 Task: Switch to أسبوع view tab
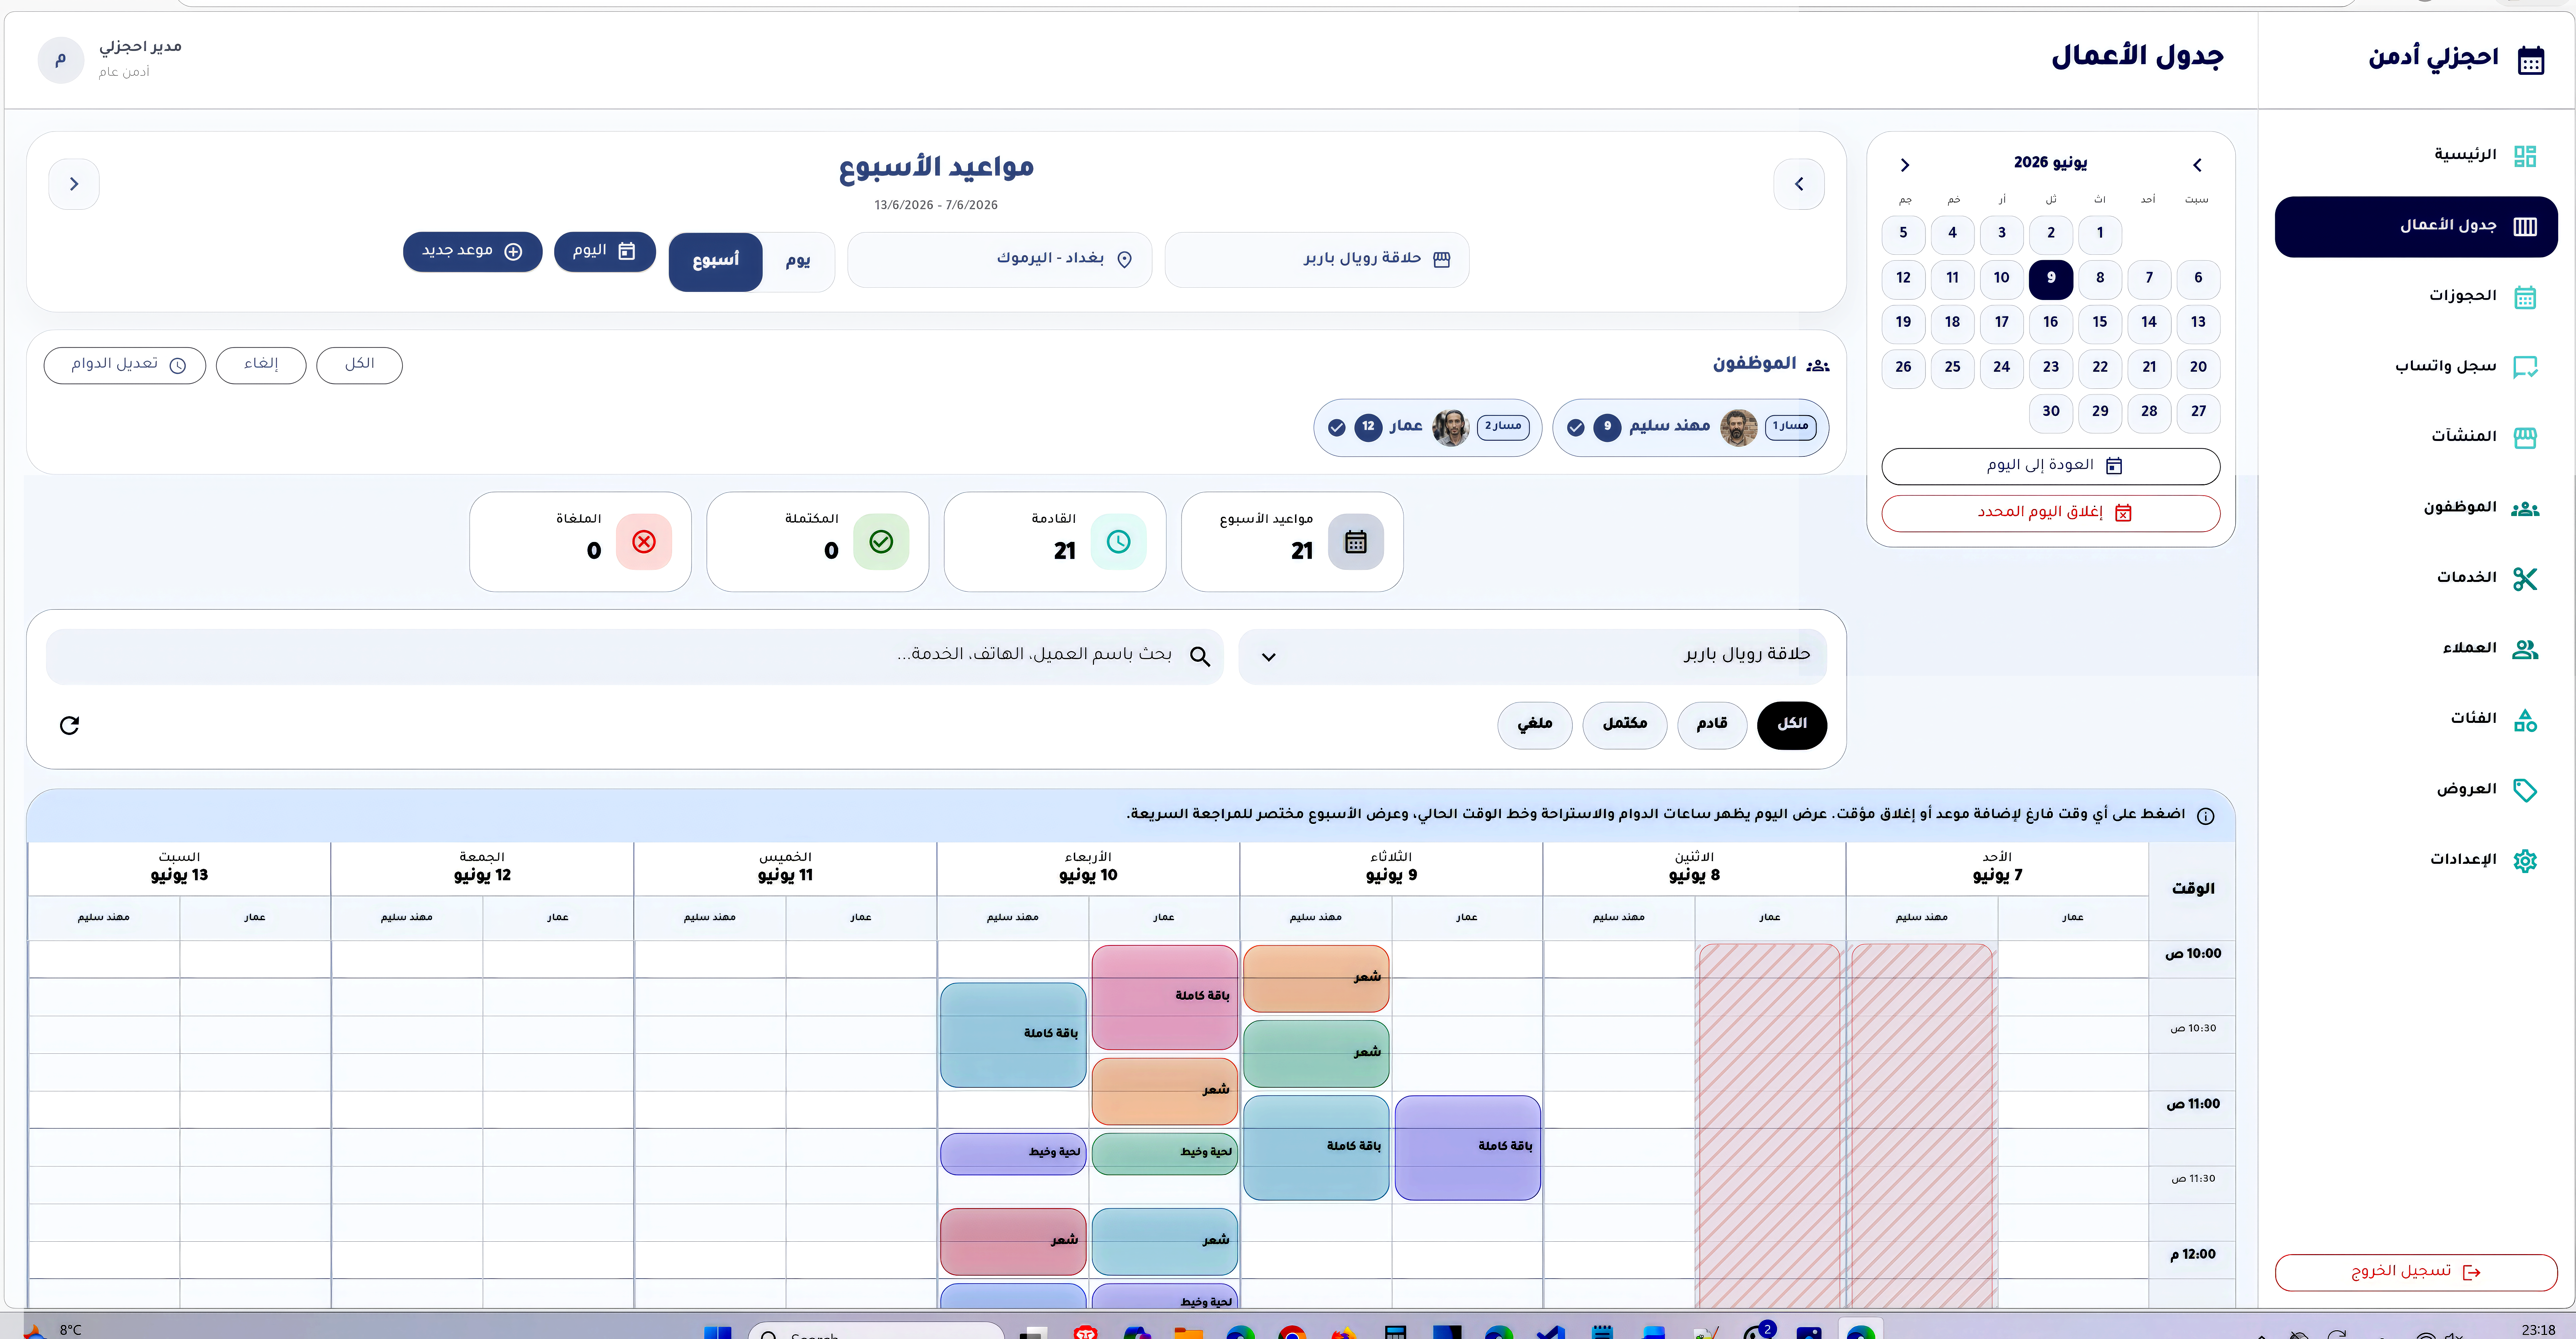[716, 262]
